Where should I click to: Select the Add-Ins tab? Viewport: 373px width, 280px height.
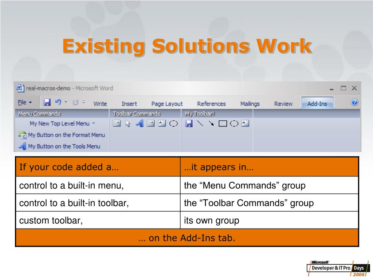(317, 103)
